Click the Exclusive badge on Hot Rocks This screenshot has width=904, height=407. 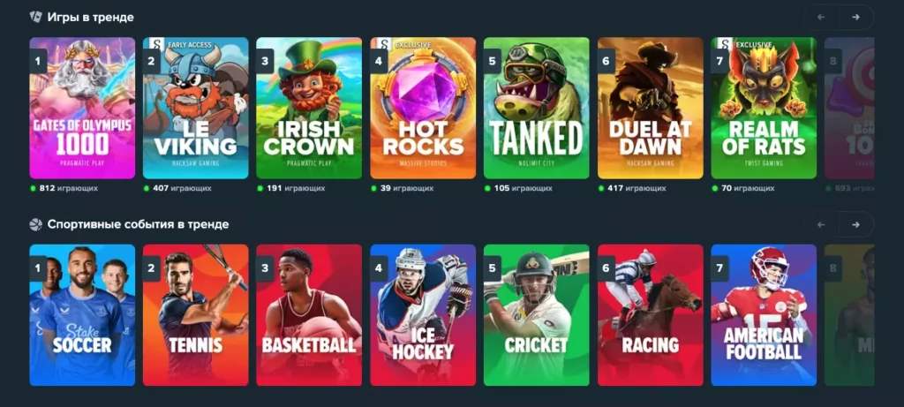pos(413,44)
